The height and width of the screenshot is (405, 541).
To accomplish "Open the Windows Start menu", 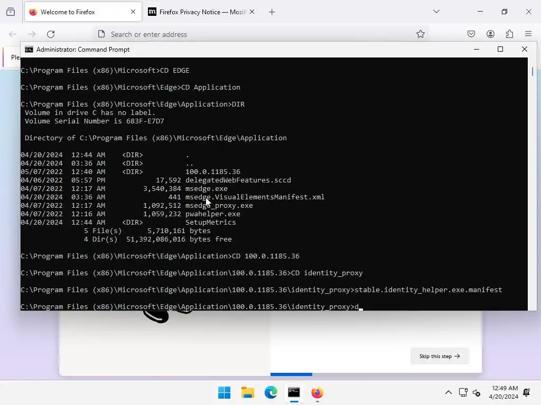I will click(224, 392).
